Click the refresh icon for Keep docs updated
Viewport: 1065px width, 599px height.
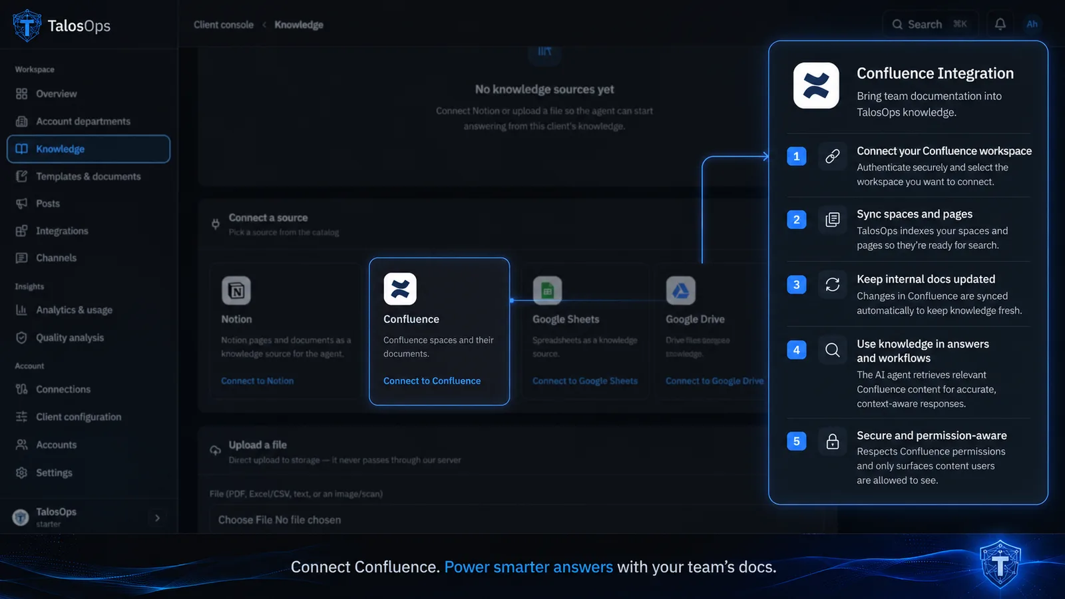pyautogui.click(x=833, y=285)
